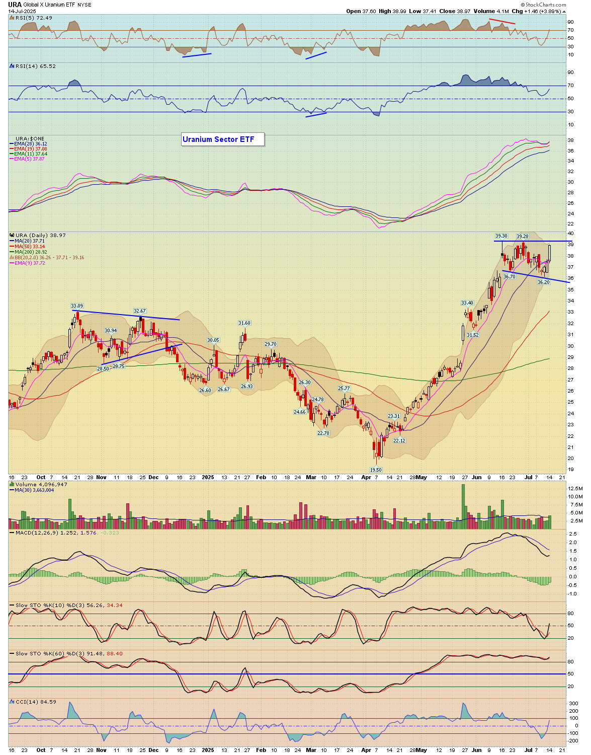Viewport: 591px width, 755px height.
Task: Click the "URA (Daily) 38.97" price label
Action: (x=41, y=235)
